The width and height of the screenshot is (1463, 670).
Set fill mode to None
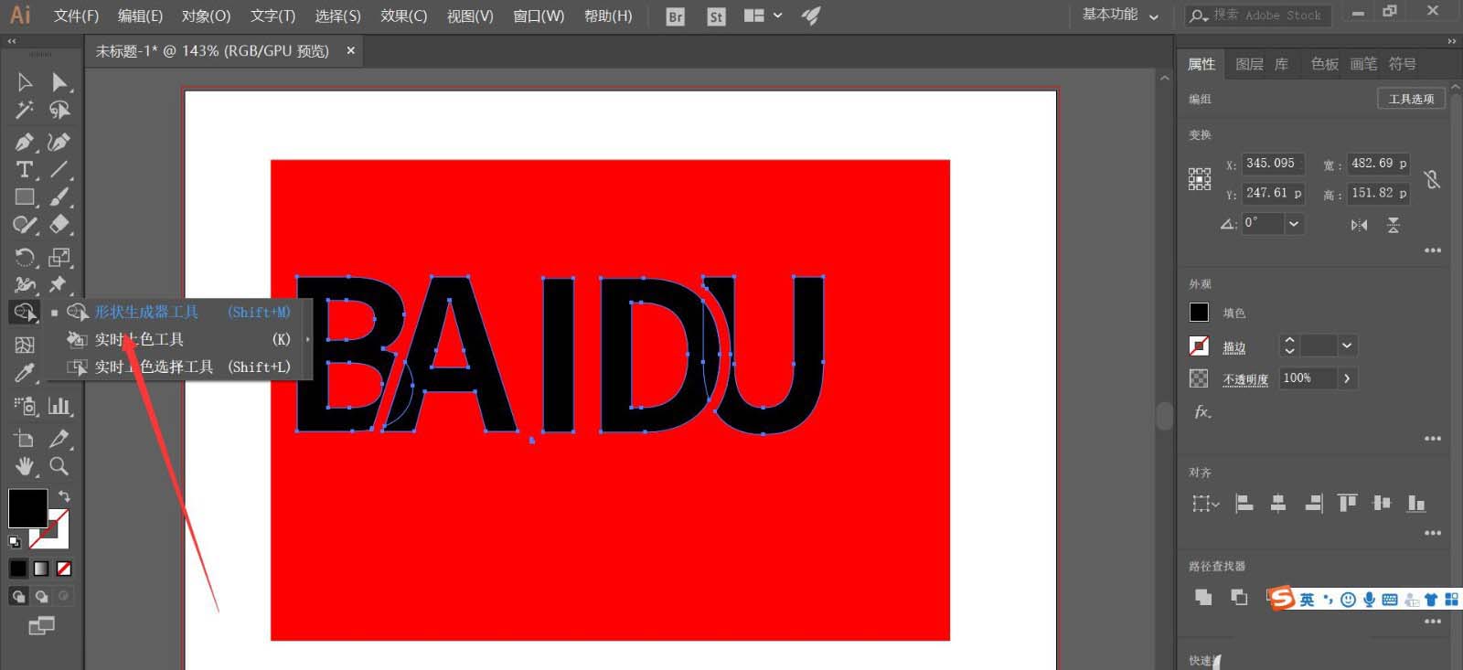[x=64, y=569]
